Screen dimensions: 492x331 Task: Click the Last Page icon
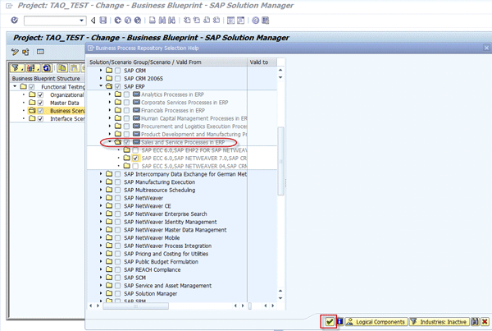(x=216, y=21)
